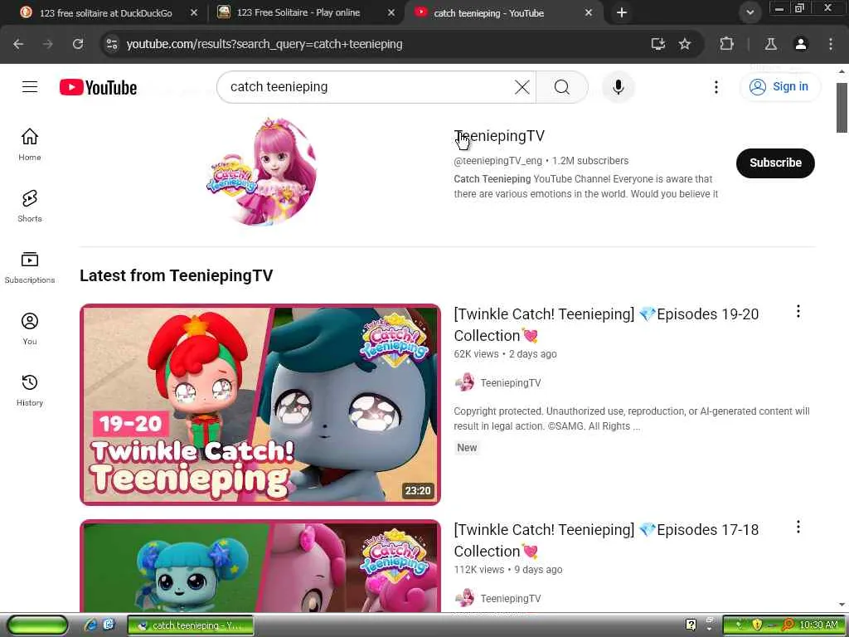View site information icon in address bar
Viewport: 849px width, 637px height.
tap(112, 44)
